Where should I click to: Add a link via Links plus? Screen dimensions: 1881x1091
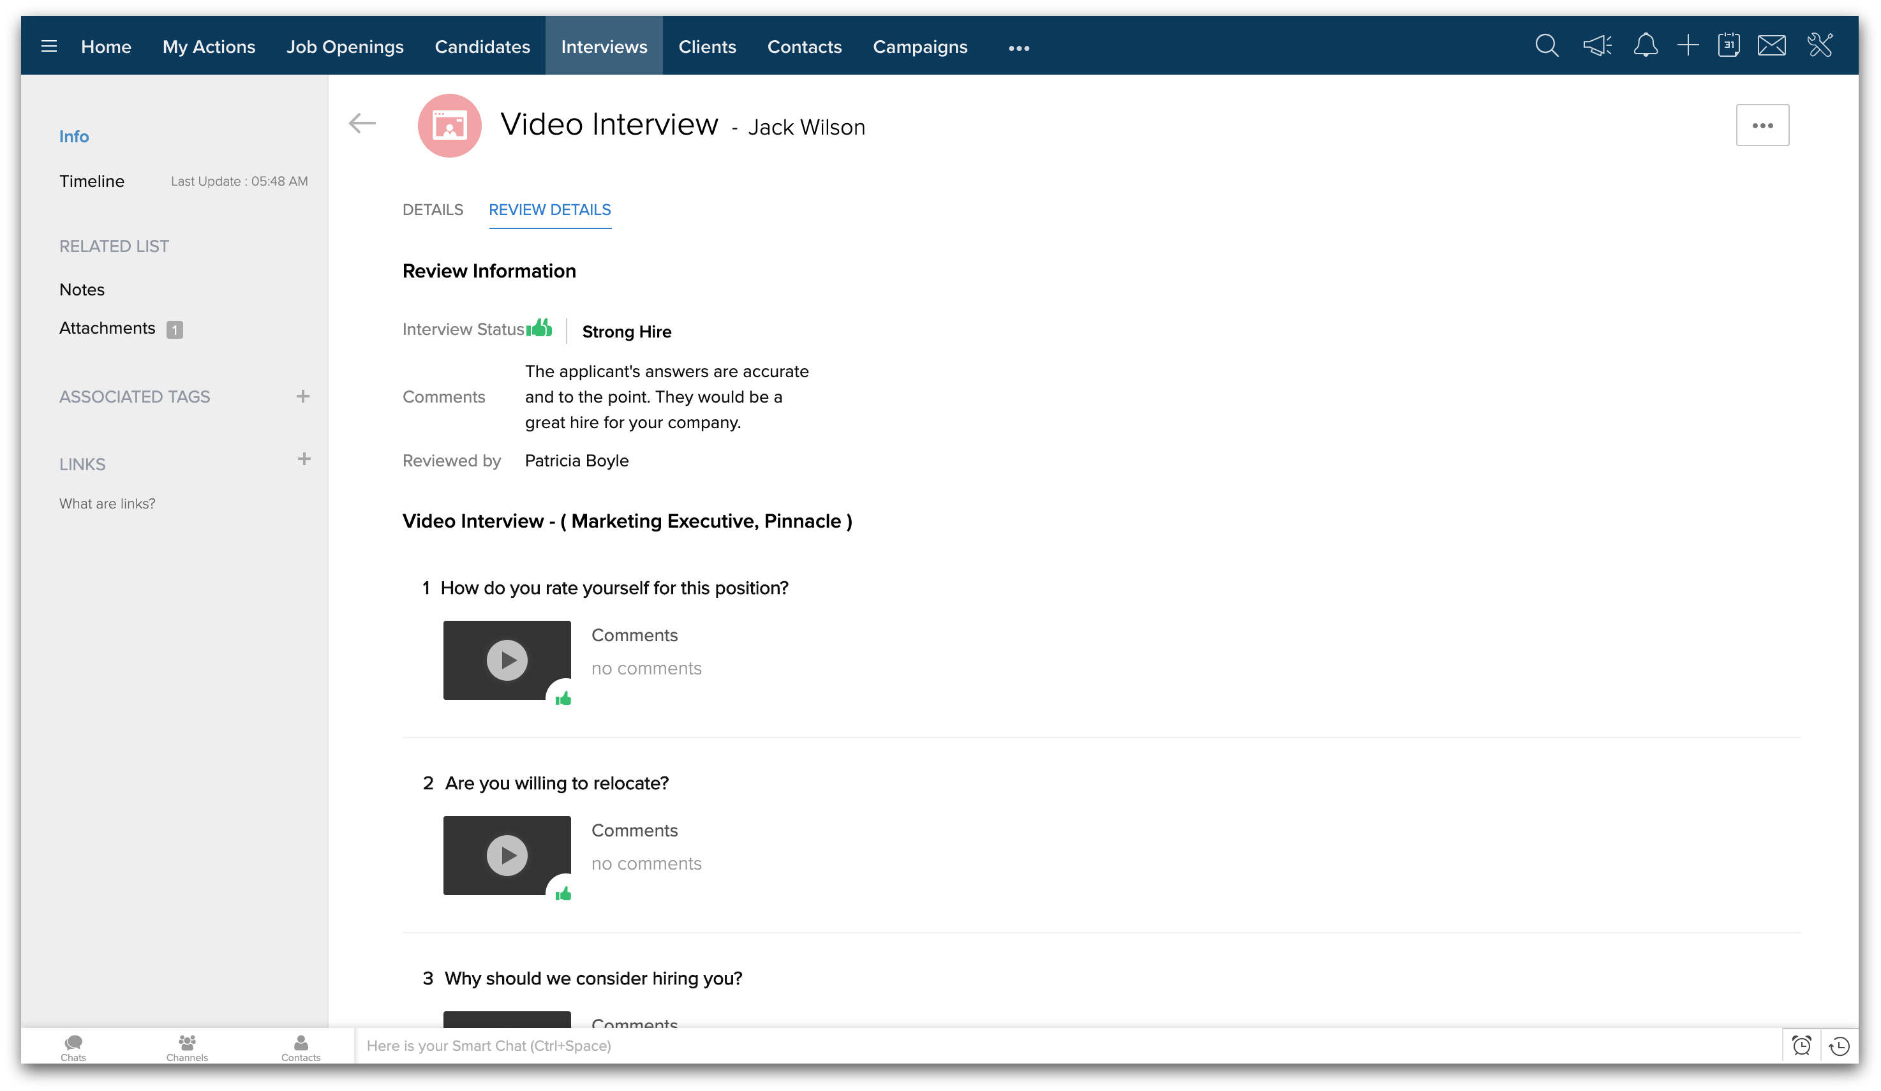pyautogui.click(x=303, y=459)
